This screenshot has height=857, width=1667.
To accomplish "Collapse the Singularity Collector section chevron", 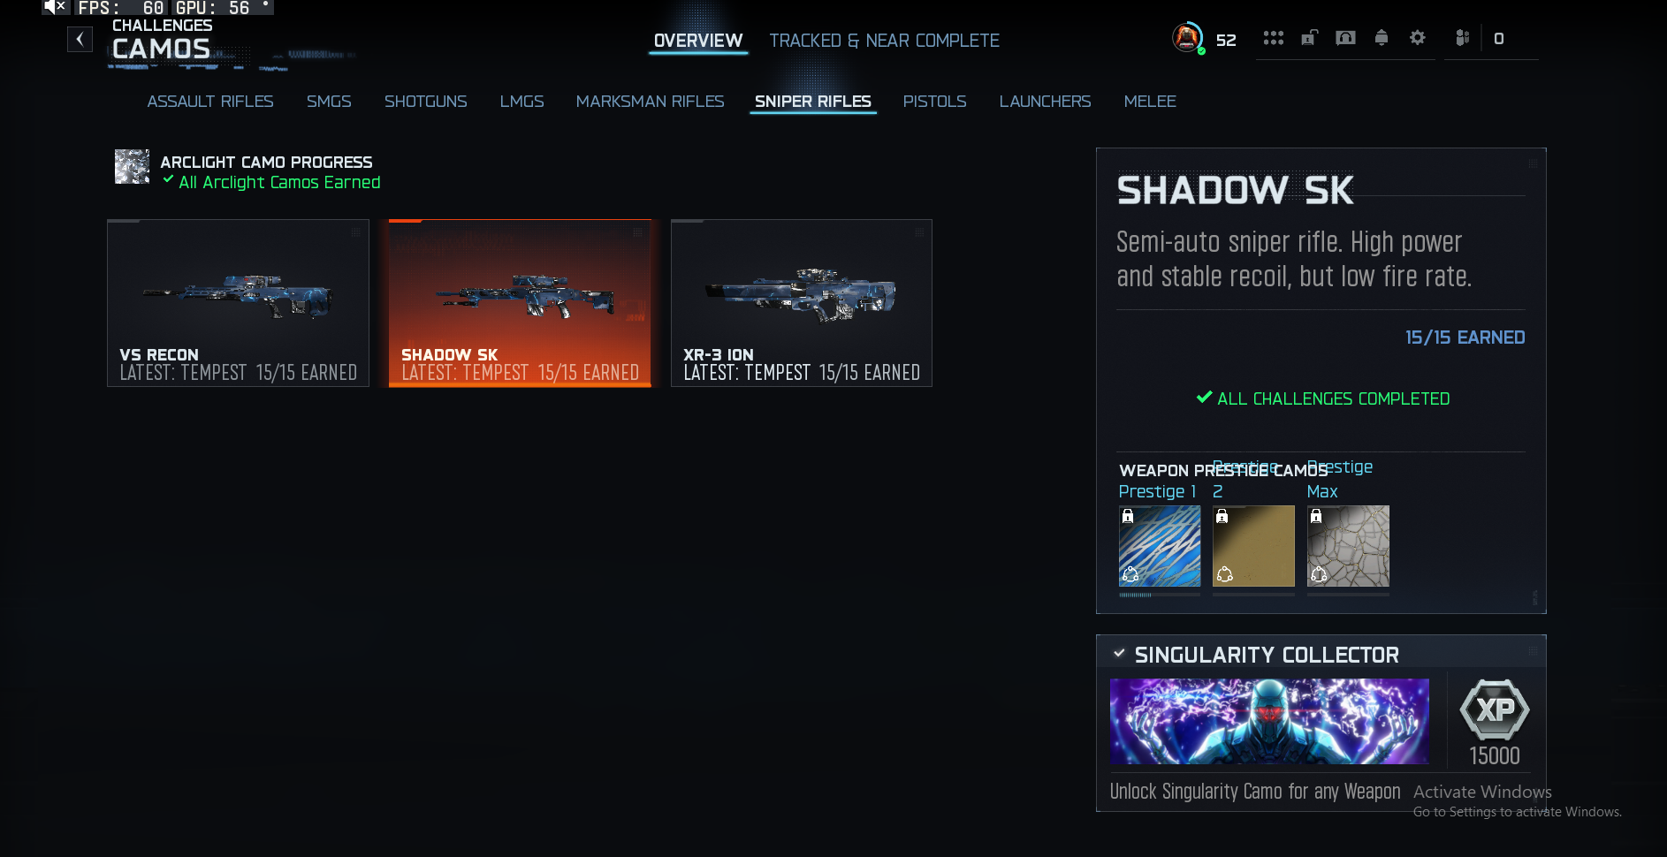I will tap(1119, 654).
